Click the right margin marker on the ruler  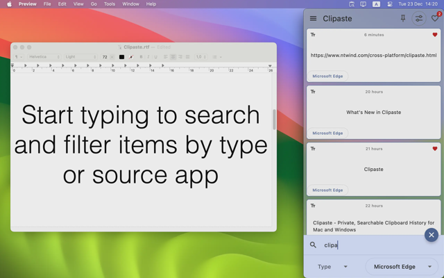coord(270,66)
